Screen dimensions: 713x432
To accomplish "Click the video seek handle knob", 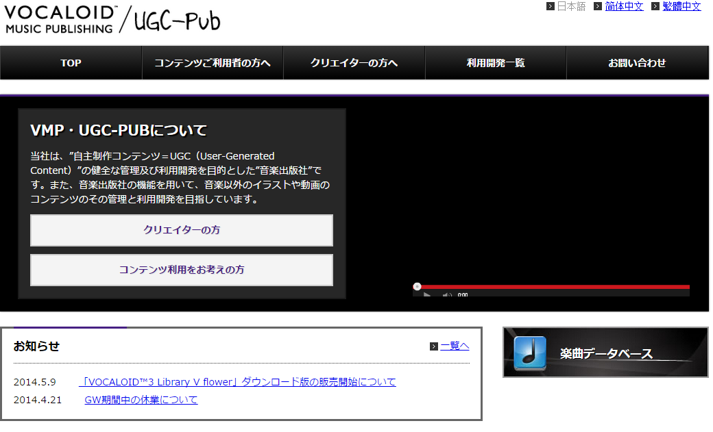I will tap(417, 287).
